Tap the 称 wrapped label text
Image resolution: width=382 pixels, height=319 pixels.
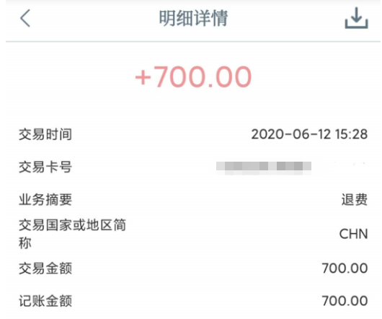point(25,243)
